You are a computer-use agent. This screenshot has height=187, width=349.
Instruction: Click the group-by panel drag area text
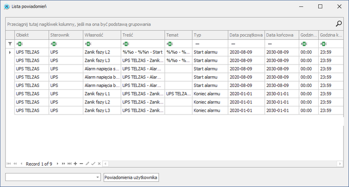point(79,24)
